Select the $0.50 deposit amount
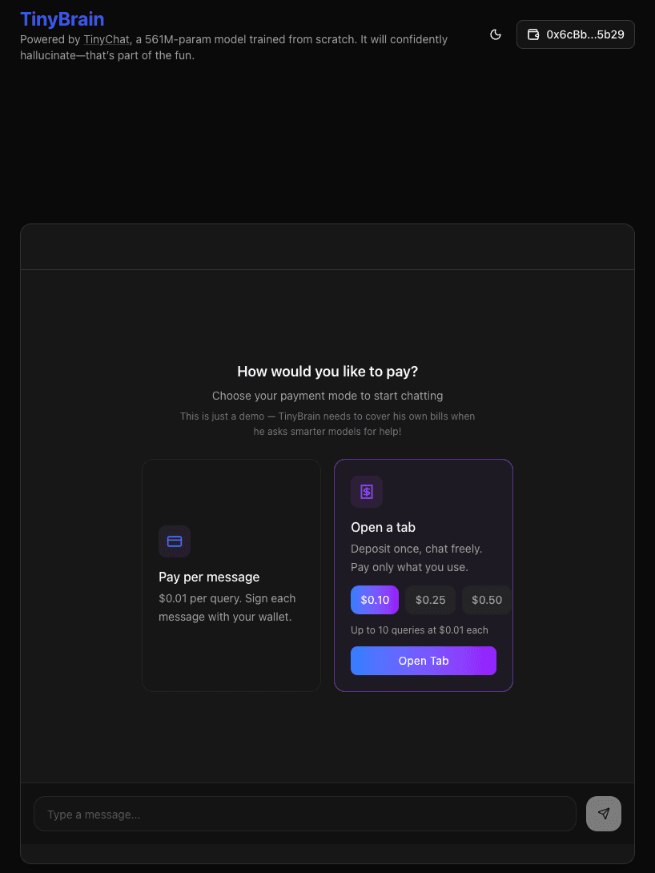The height and width of the screenshot is (873, 655). [486, 599]
